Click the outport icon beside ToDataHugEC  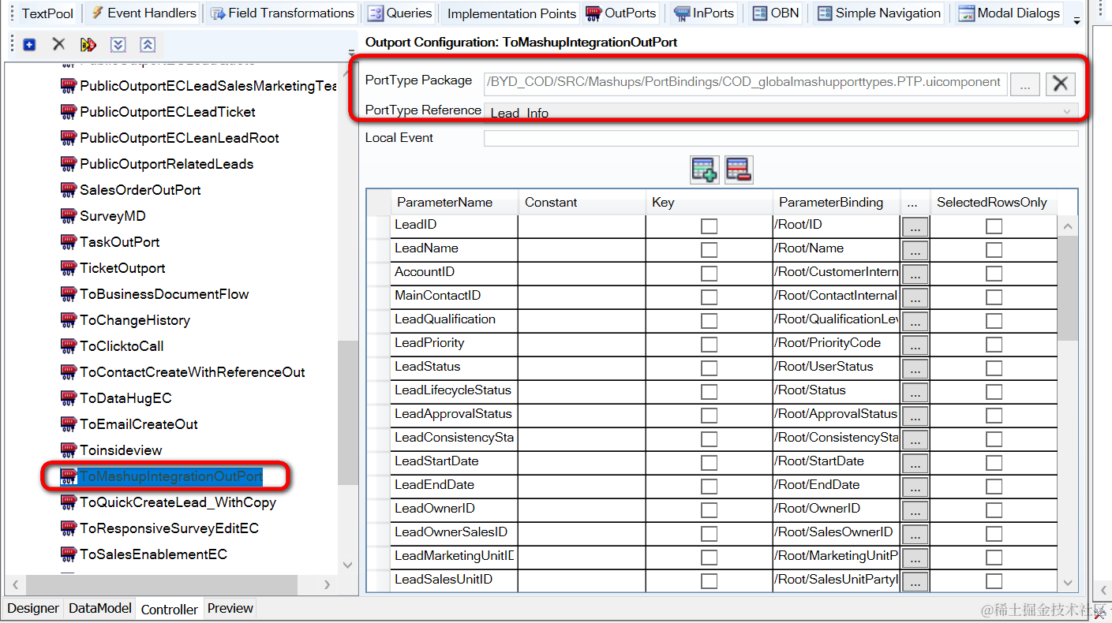pos(69,398)
